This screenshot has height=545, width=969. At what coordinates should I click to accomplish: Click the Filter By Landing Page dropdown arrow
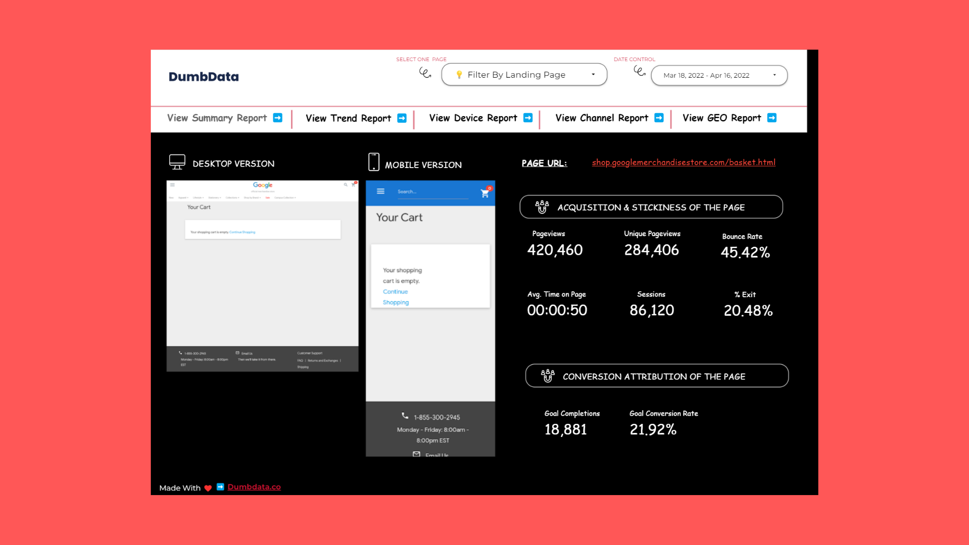[593, 75]
